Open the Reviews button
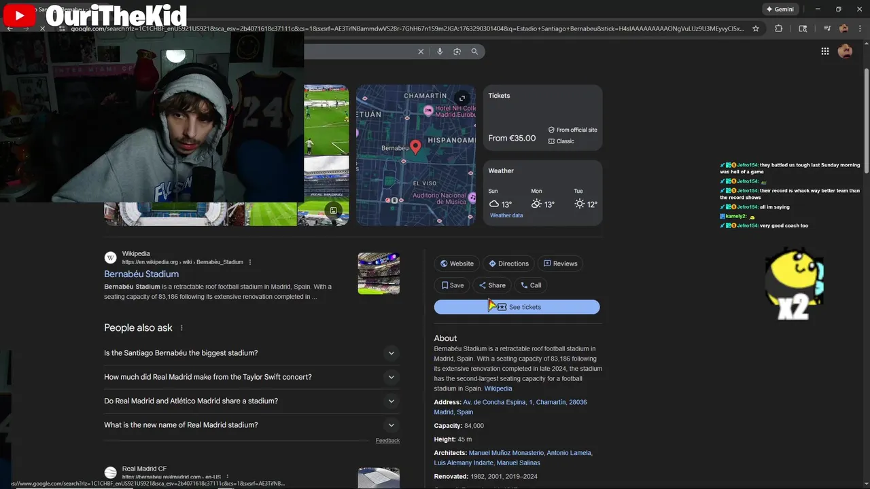The image size is (870, 489). (x=560, y=264)
